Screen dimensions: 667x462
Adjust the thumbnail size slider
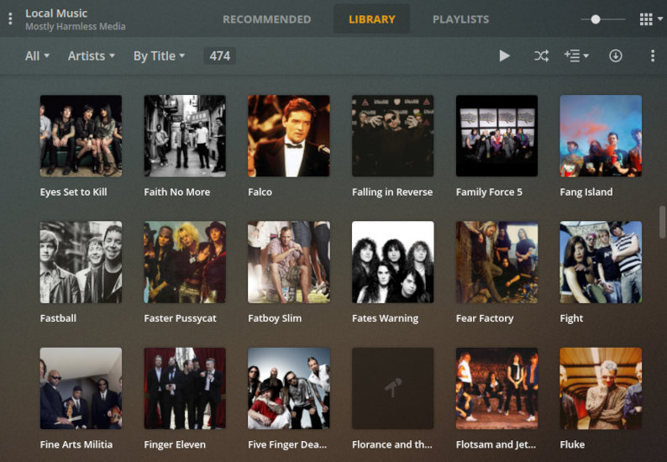[x=596, y=19]
